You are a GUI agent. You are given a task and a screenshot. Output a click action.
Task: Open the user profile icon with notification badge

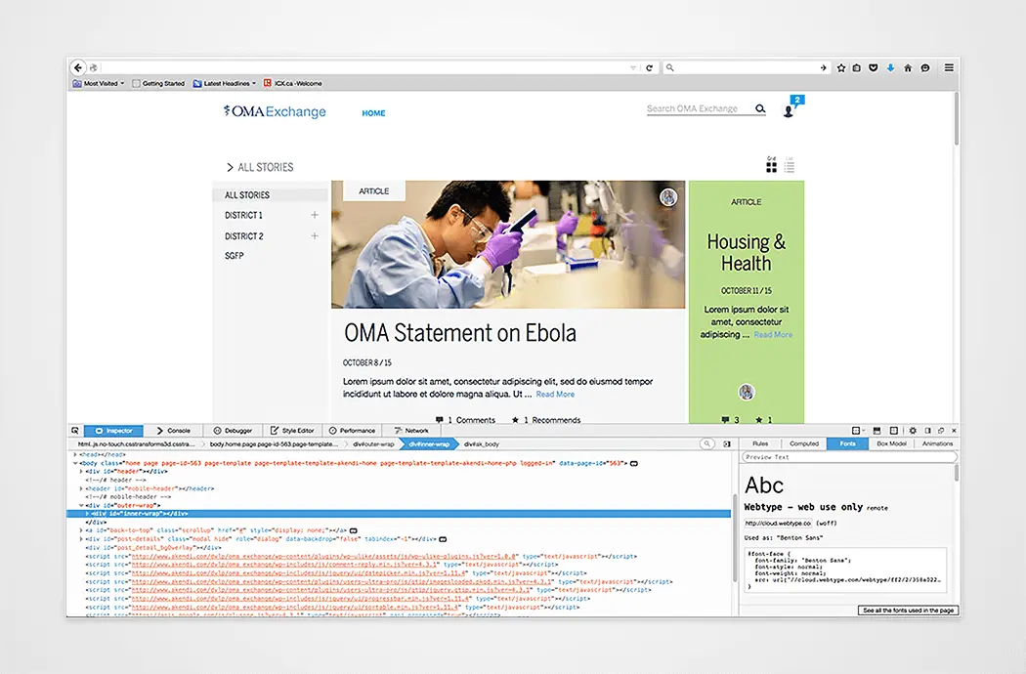pyautogui.click(x=790, y=111)
